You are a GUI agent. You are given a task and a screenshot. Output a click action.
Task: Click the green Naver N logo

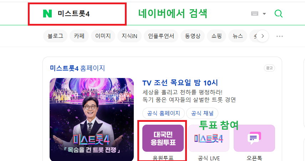(x=47, y=14)
